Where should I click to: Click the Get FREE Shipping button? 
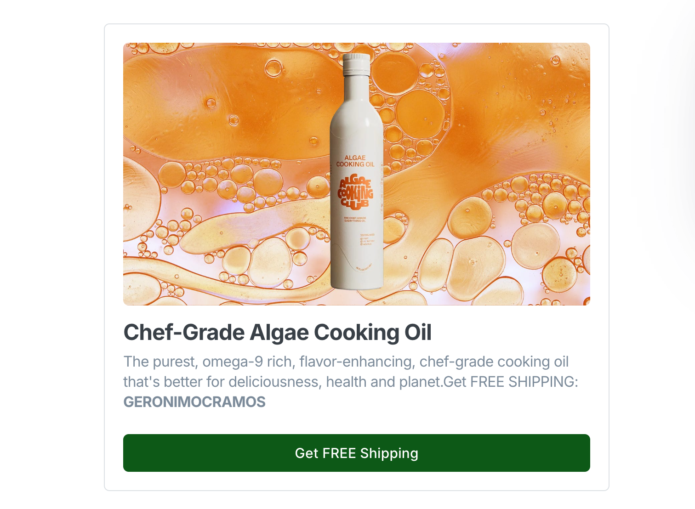(356, 453)
